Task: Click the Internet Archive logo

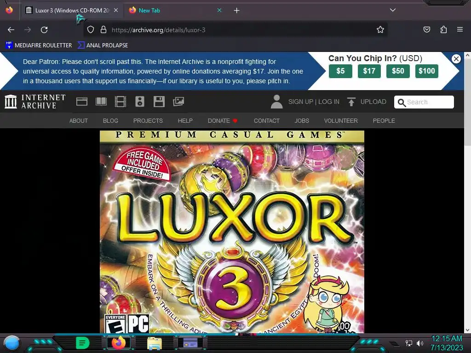Action: pyautogui.click(x=35, y=102)
